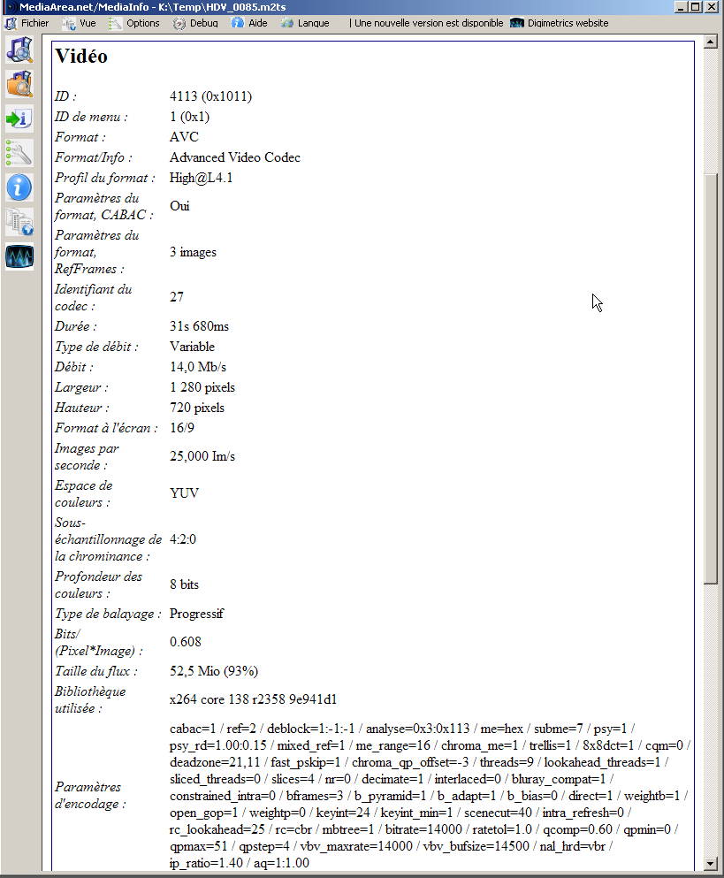Click the waveform monitor sidebar icon
This screenshot has width=724, height=878.
(x=19, y=256)
